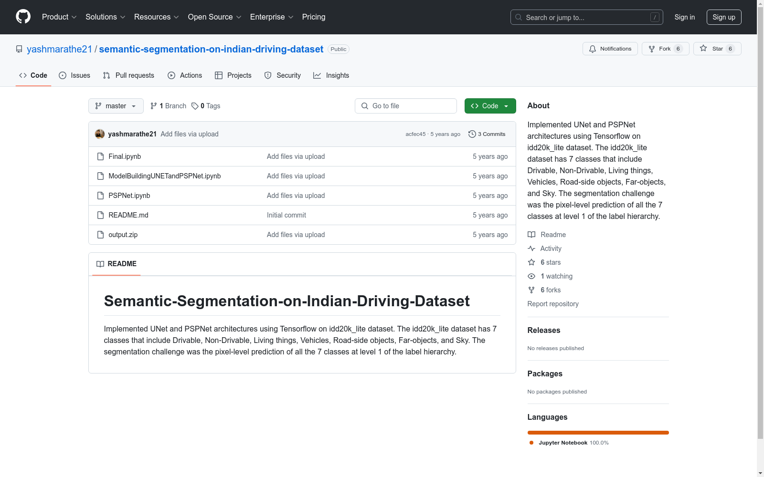Click the Initial commit message for README.md

point(286,215)
